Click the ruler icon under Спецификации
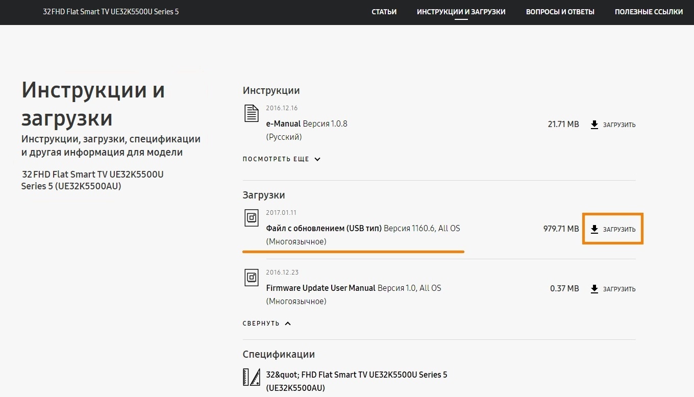 [252, 377]
